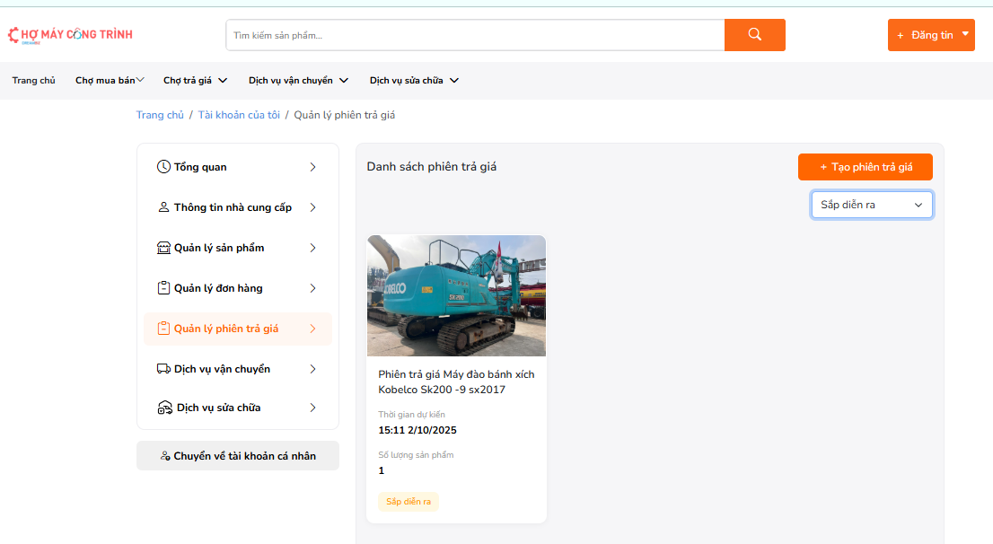The width and height of the screenshot is (993, 544).
Task: Click the Kobelco excavator thumbnail image
Action: tap(456, 295)
